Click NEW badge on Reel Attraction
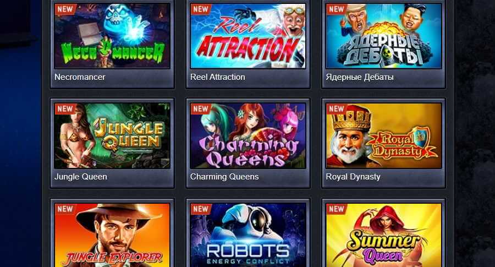The image size is (495, 267). click(200, 9)
